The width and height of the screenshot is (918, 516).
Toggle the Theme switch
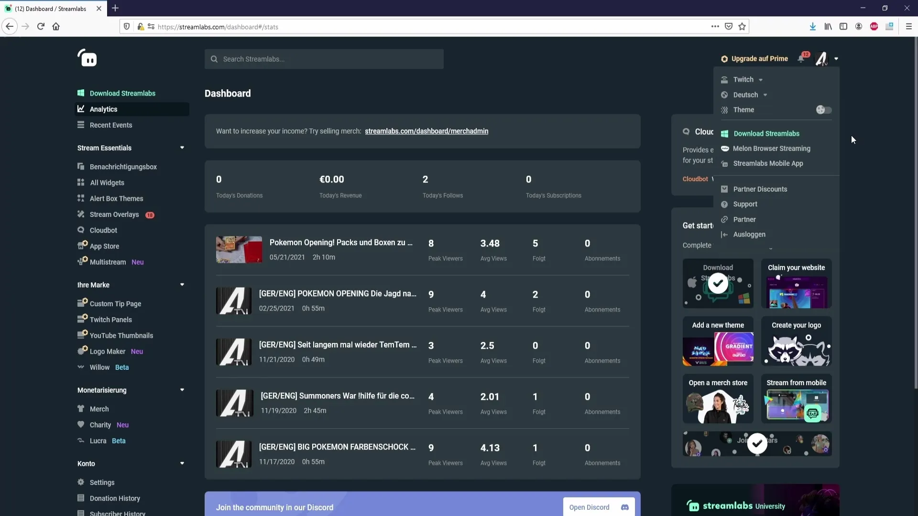[x=824, y=110]
